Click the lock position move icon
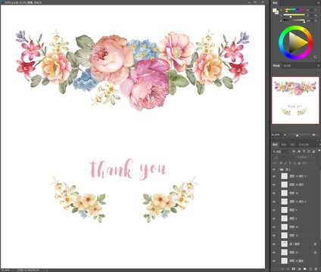Image resolution: width=321 pixels, height=272 pixels. [x=290, y=163]
